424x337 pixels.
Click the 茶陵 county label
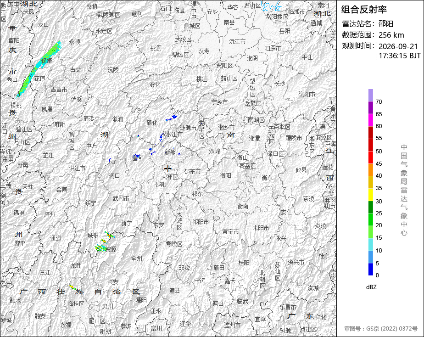[x=308, y=199]
